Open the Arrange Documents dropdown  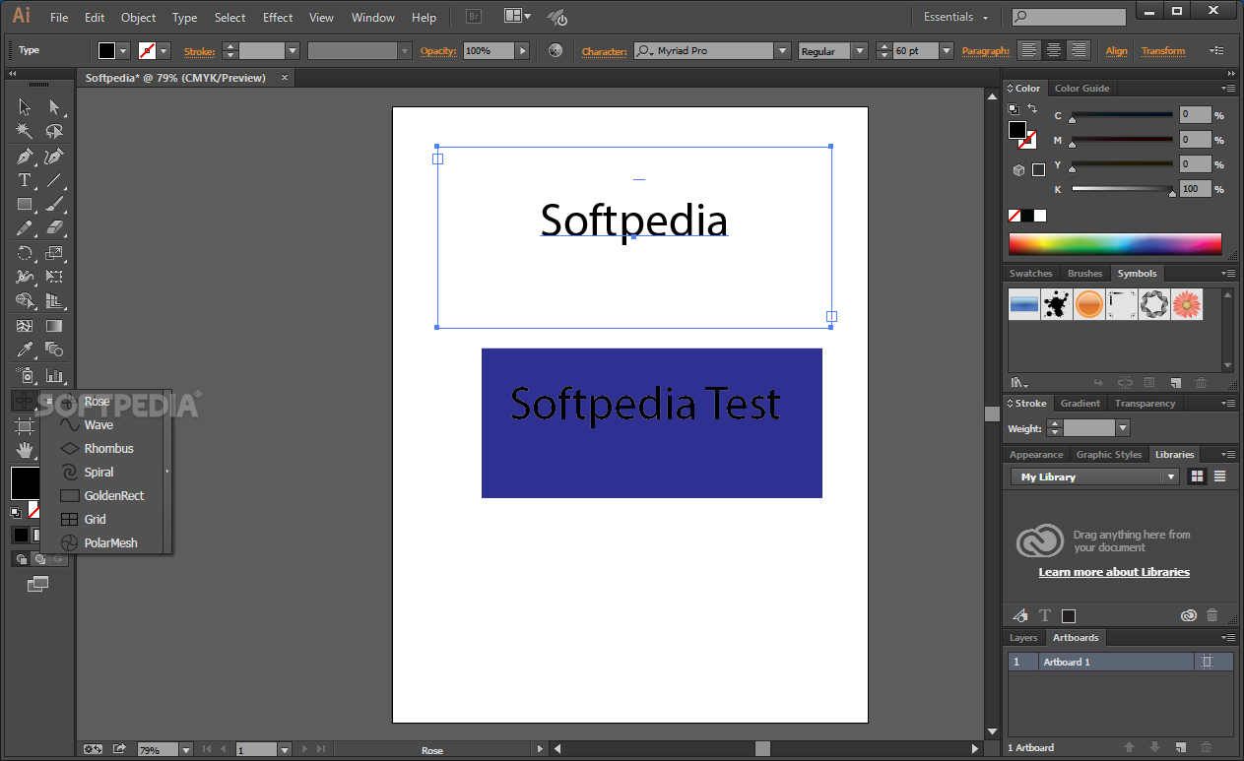[x=516, y=17]
